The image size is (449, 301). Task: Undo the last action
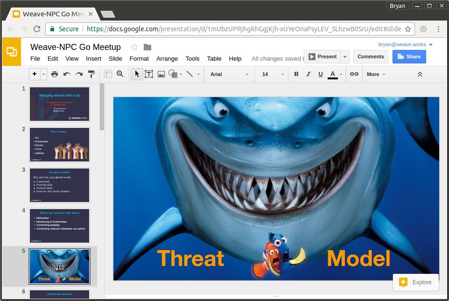coord(67,74)
